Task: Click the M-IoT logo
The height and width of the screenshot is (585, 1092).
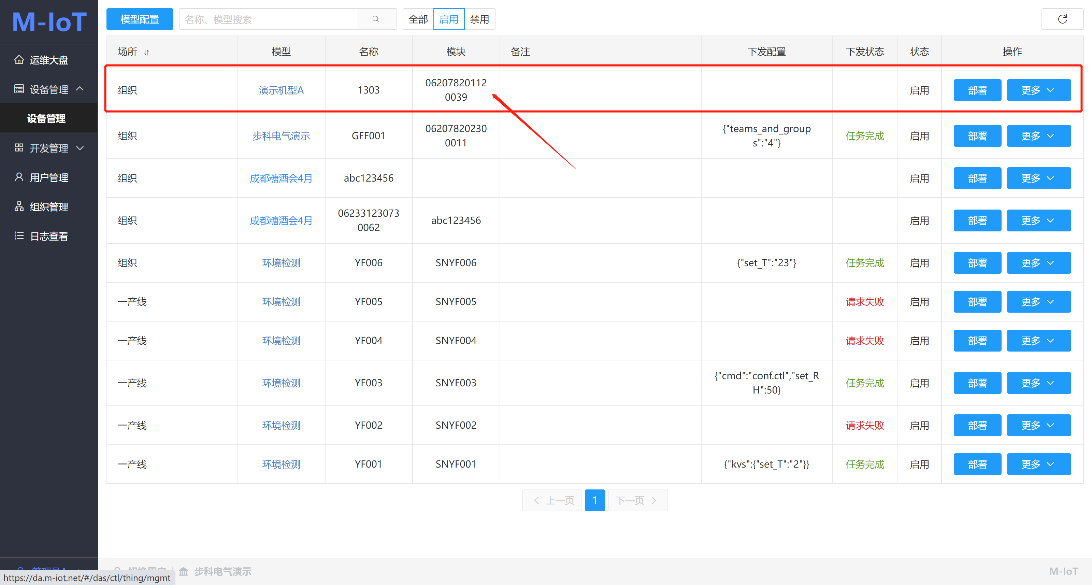Action: [x=49, y=22]
